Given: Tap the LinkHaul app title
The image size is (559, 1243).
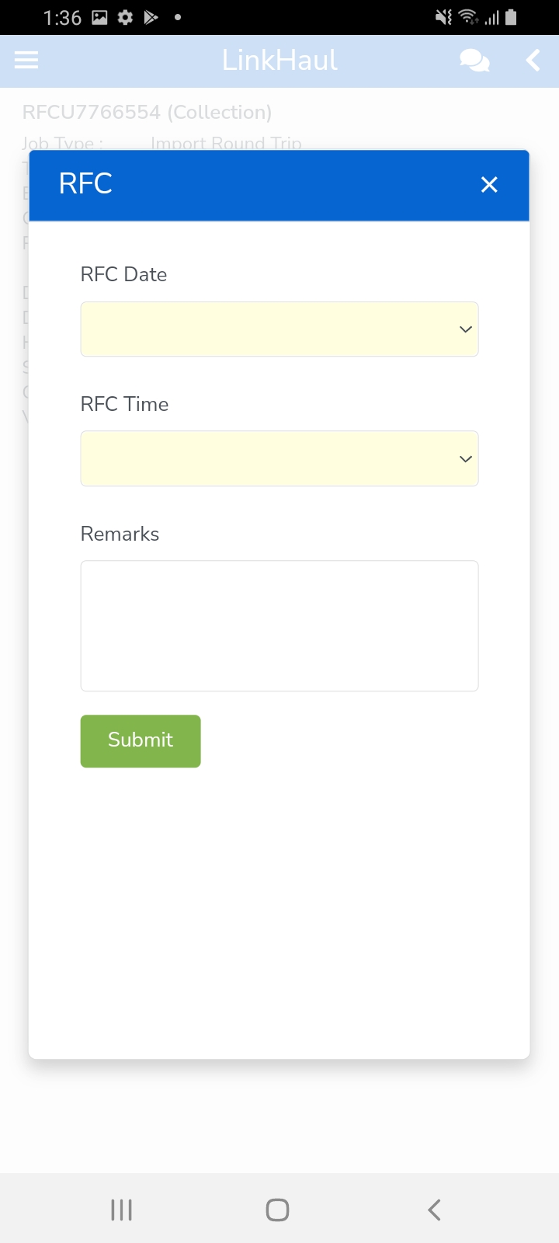Looking at the screenshot, I should click(x=279, y=61).
